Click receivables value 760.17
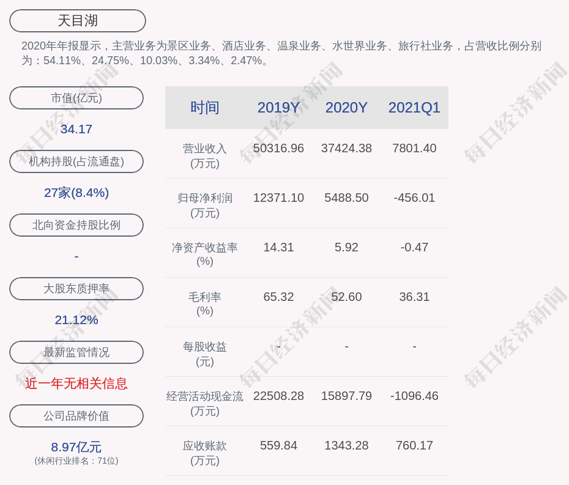This screenshot has height=485, width=569. [414, 445]
